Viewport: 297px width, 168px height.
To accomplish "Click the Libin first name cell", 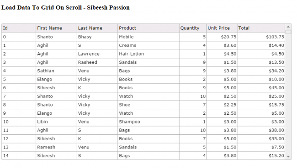I will 56,122.
